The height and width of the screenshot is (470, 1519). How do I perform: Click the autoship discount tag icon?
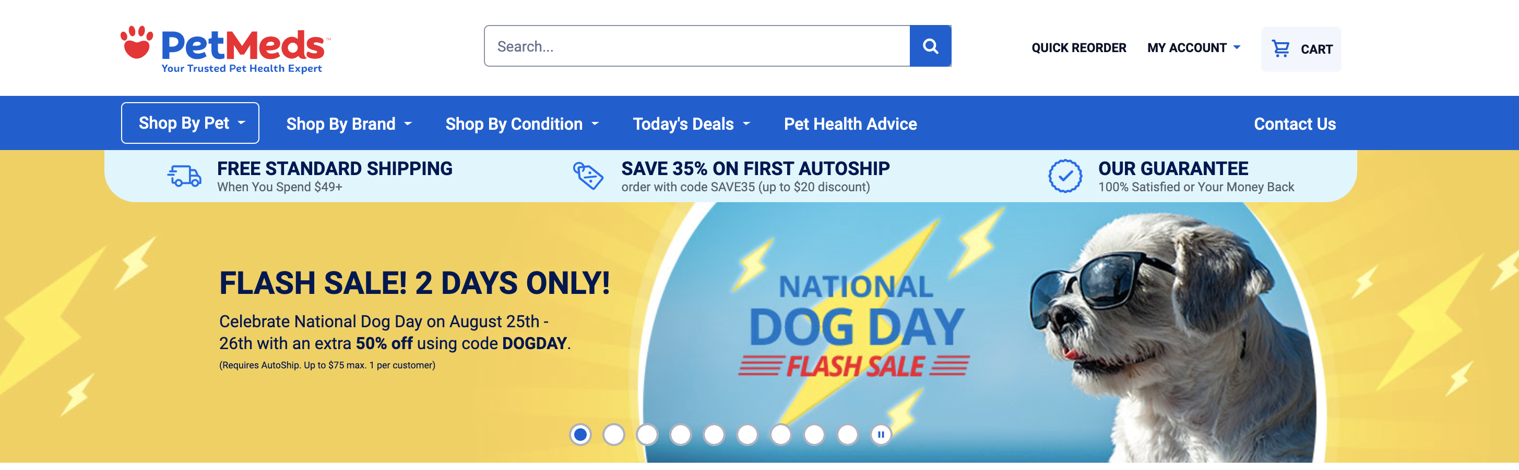tap(588, 176)
